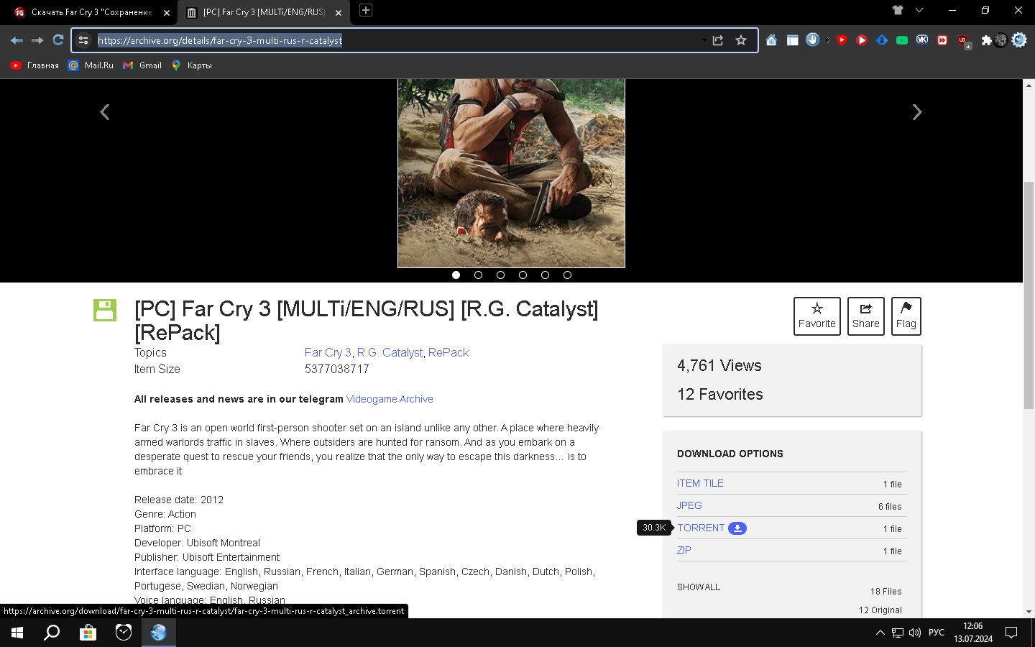
Task: Flag this archive item
Action: [906, 316]
